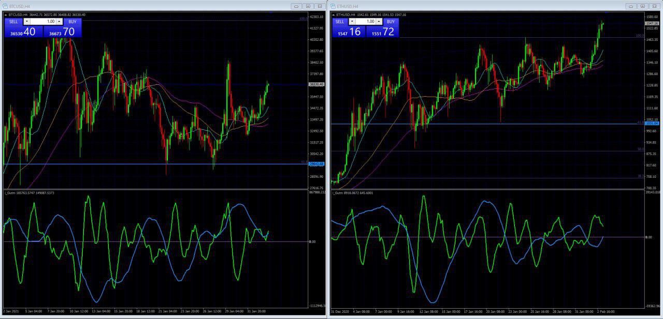Viewport: 663px width, 319px height.
Task: Click the BTCUSD.H4 window title icon
Action: [6, 6]
